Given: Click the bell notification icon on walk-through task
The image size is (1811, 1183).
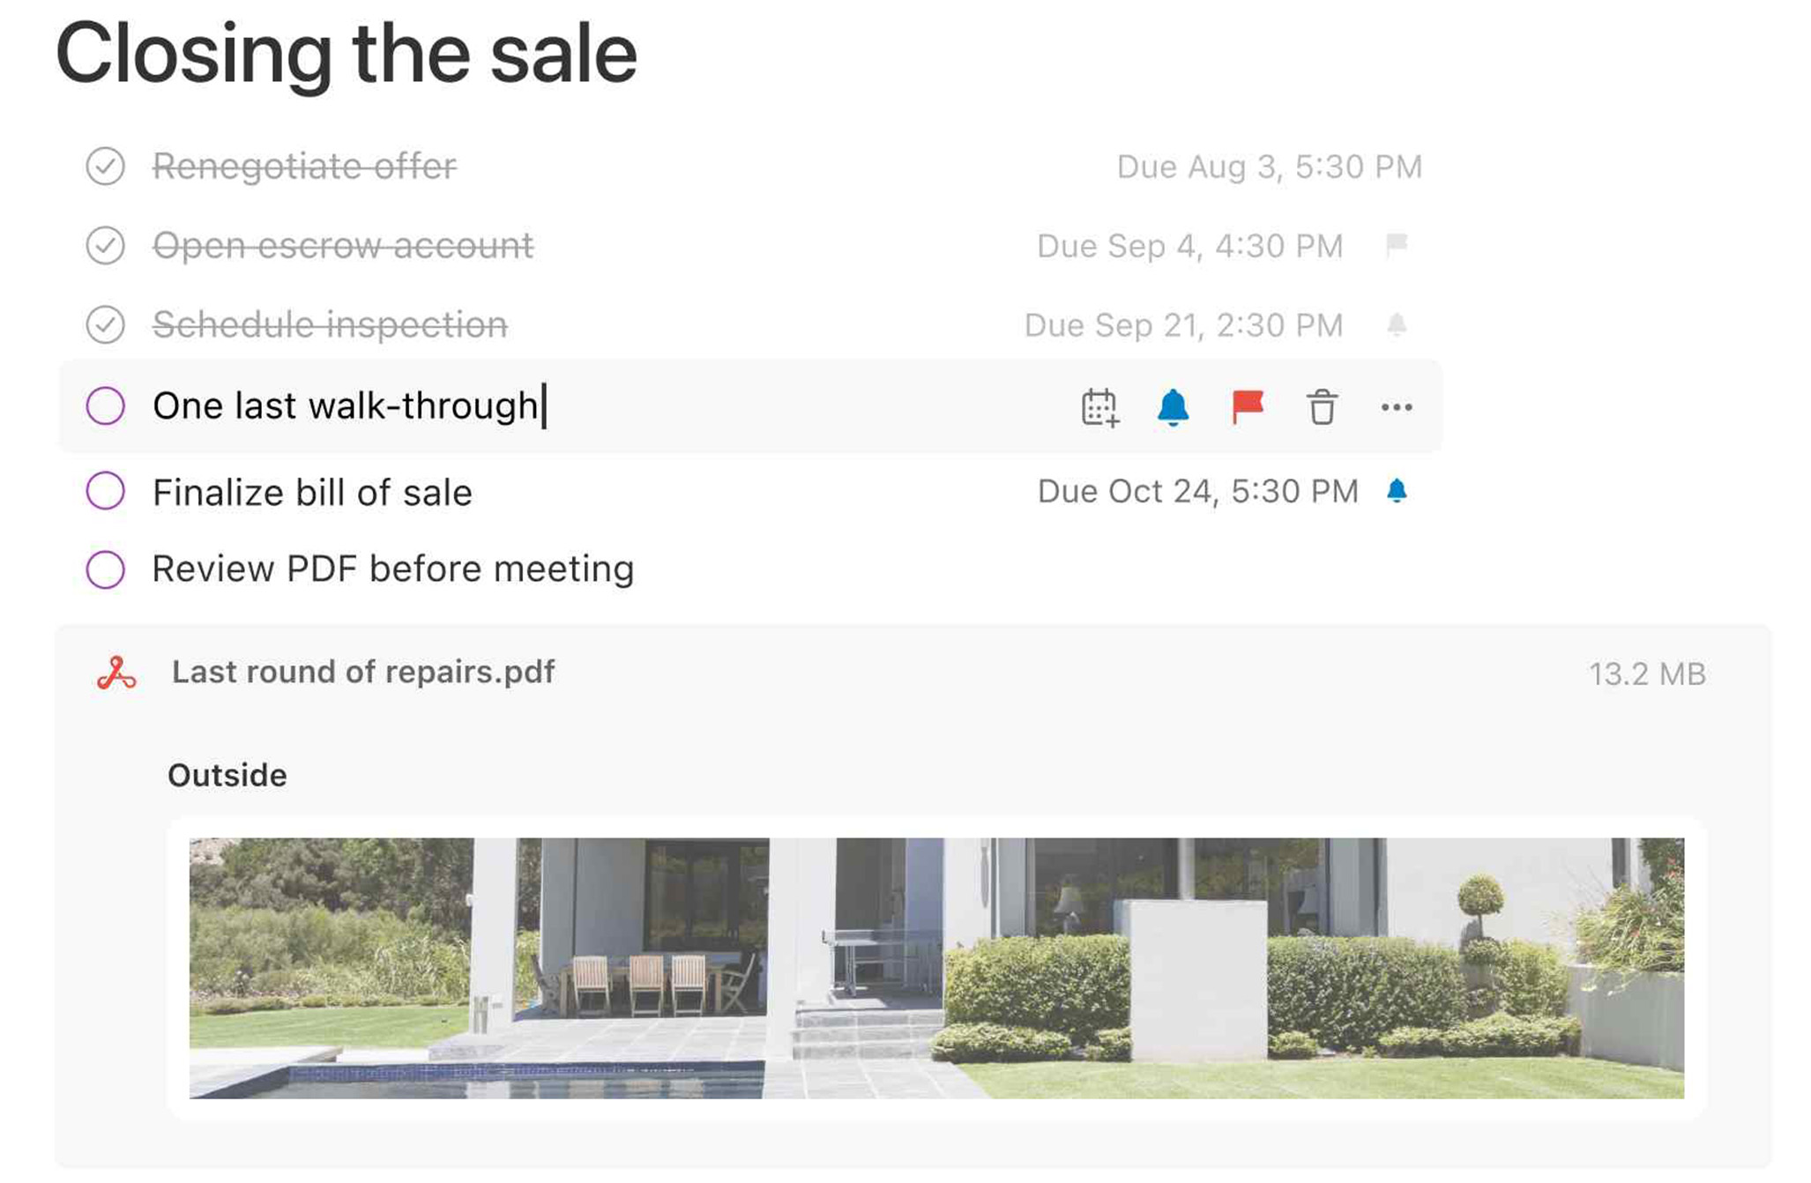Looking at the screenshot, I should tap(1174, 405).
